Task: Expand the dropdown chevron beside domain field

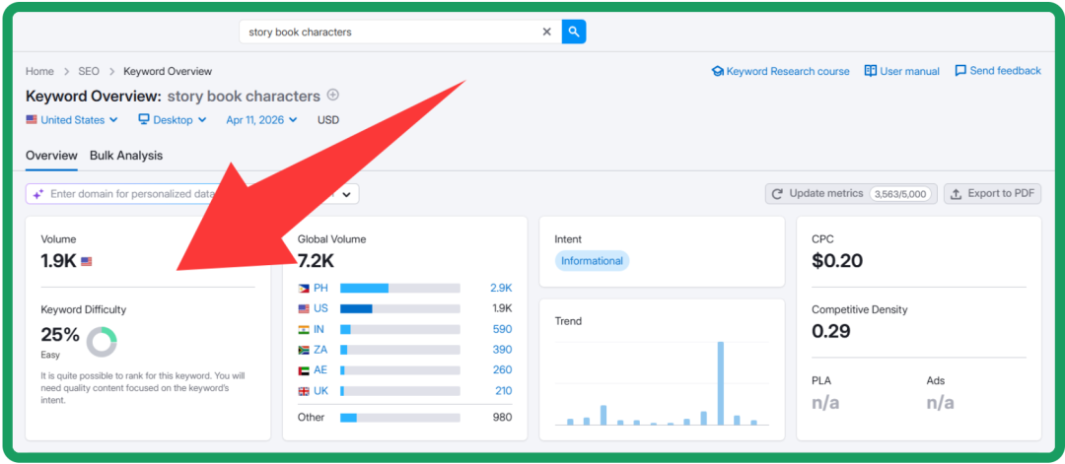Action: pos(346,195)
